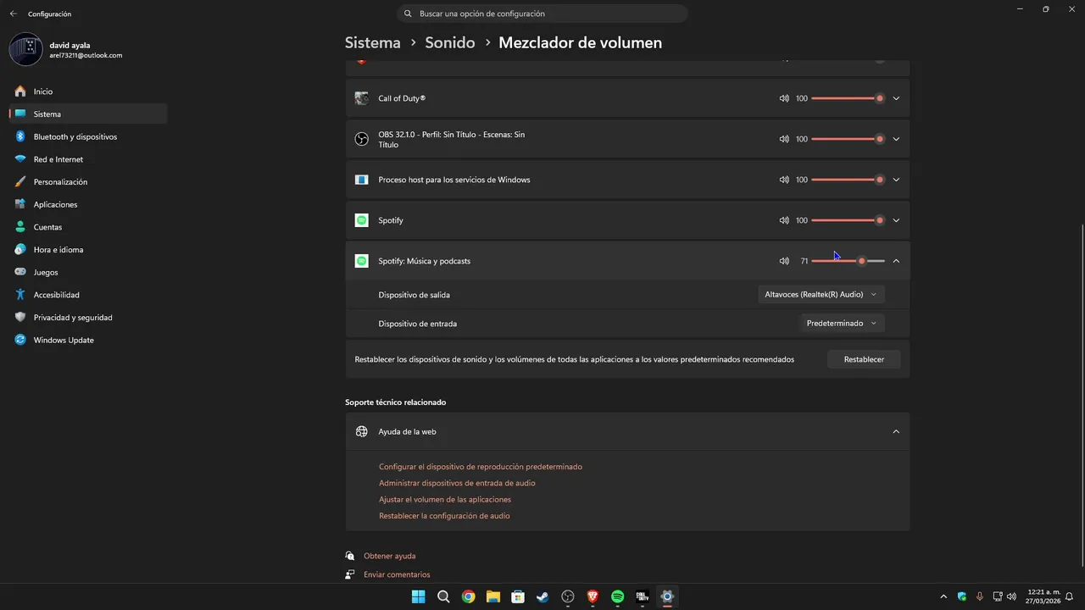The image size is (1085, 610).
Task: Open Cuentas settings
Action: point(88,227)
